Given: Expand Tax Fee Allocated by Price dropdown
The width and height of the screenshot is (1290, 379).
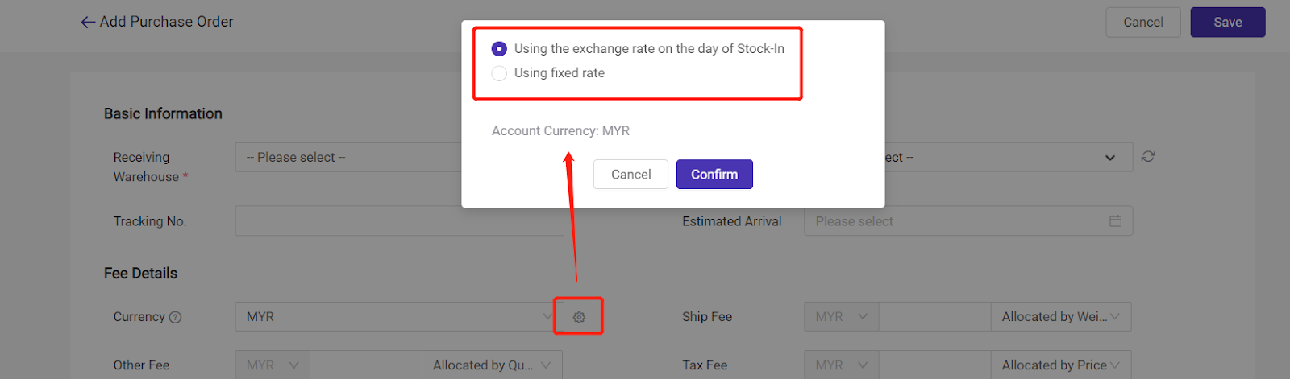Looking at the screenshot, I should pos(1060,365).
